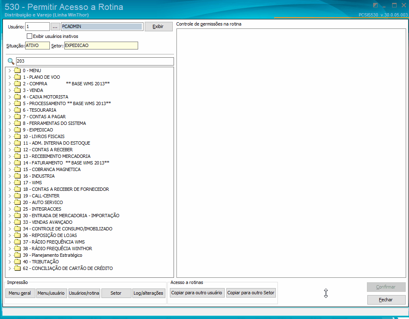Select 39 - Planejamento Estratégico row
The height and width of the screenshot is (319, 409).
click(52, 255)
